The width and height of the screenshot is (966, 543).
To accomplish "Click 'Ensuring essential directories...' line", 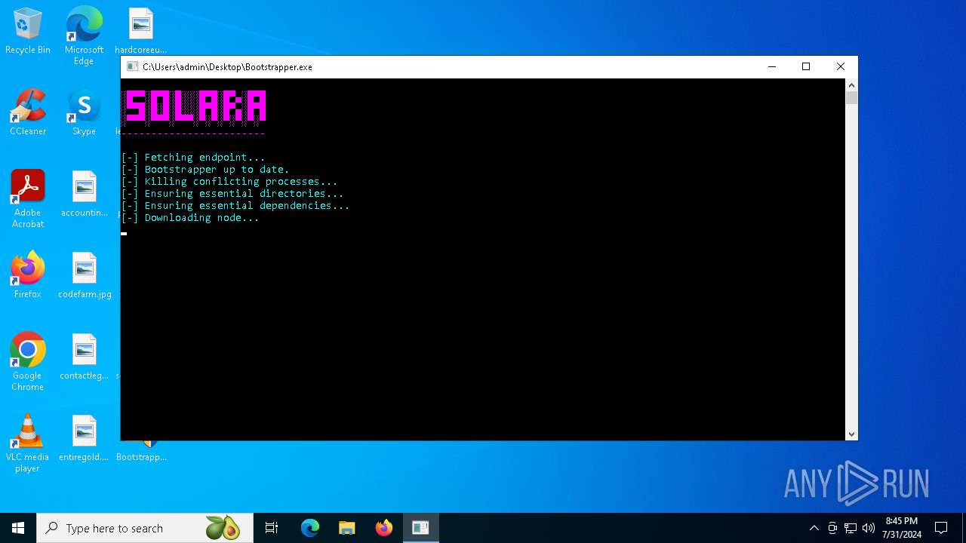I will coord(232,194).
